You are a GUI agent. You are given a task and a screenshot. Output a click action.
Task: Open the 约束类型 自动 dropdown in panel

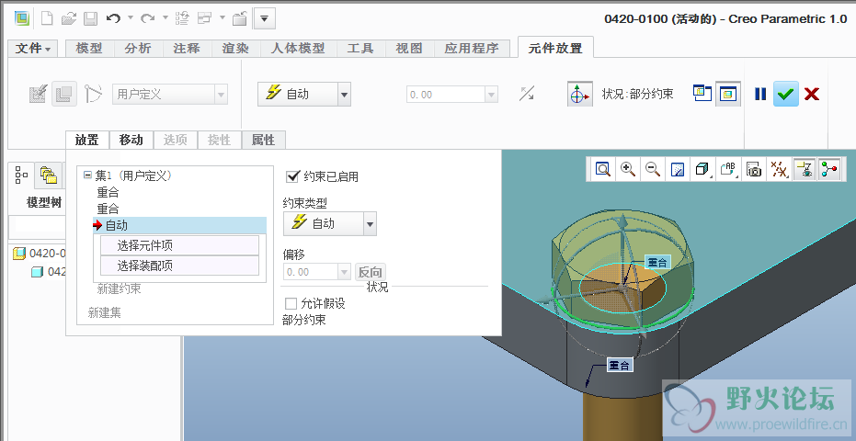pos(370,224)
